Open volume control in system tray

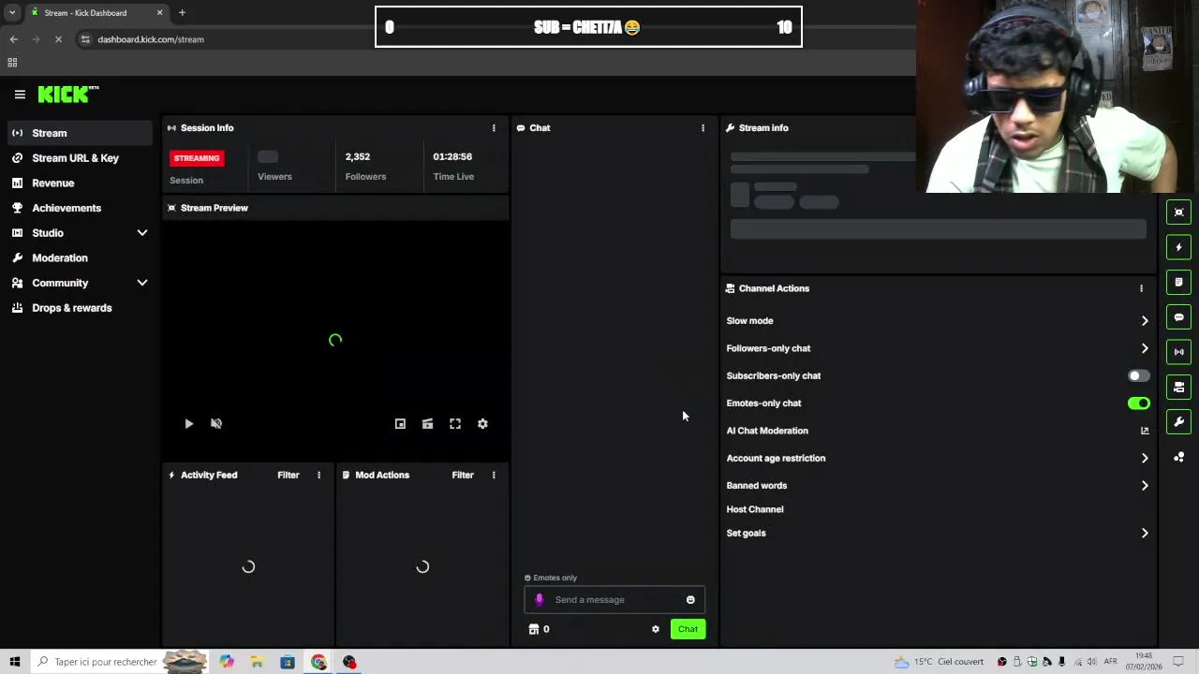pyautogui.click(x=1091, y=662)
